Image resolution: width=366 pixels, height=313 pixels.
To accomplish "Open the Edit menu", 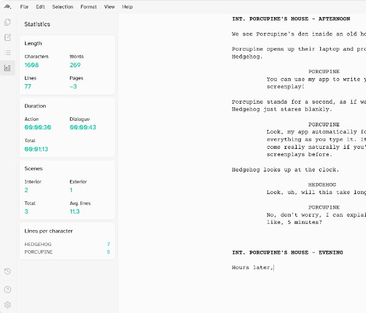I will pos(40,7).
